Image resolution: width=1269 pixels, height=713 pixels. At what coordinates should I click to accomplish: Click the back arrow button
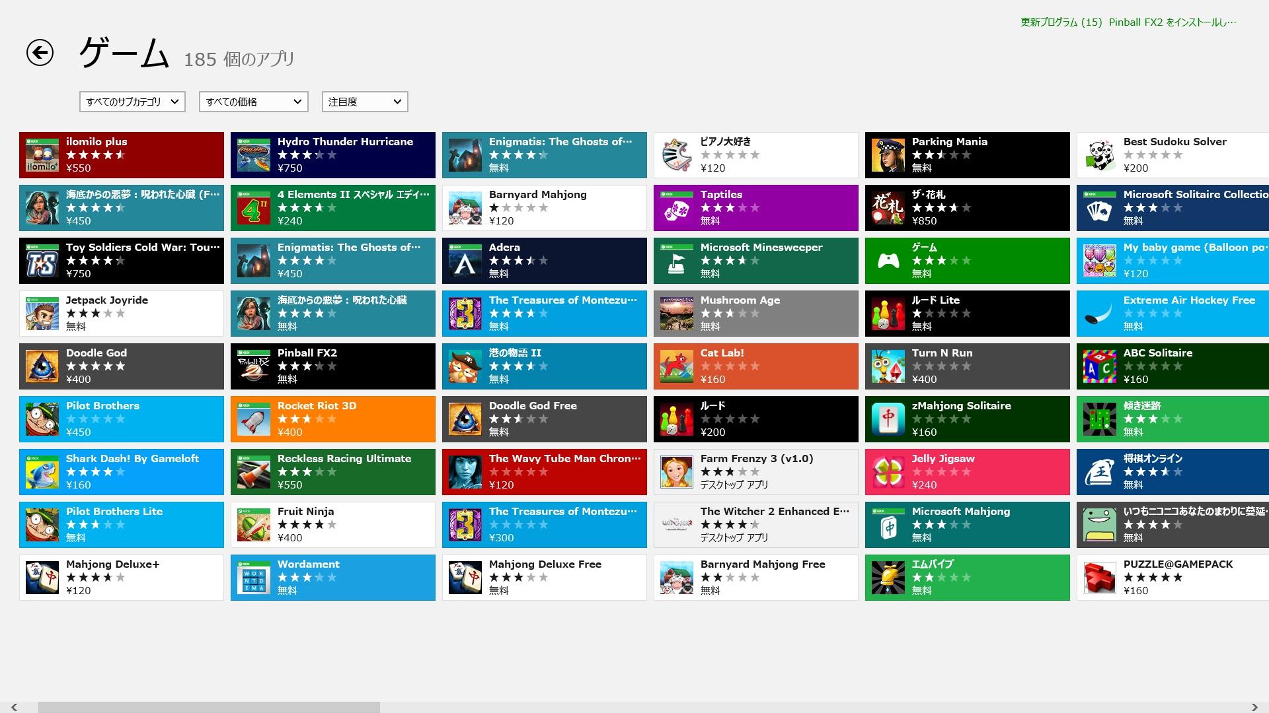click(x=40, y=53)
